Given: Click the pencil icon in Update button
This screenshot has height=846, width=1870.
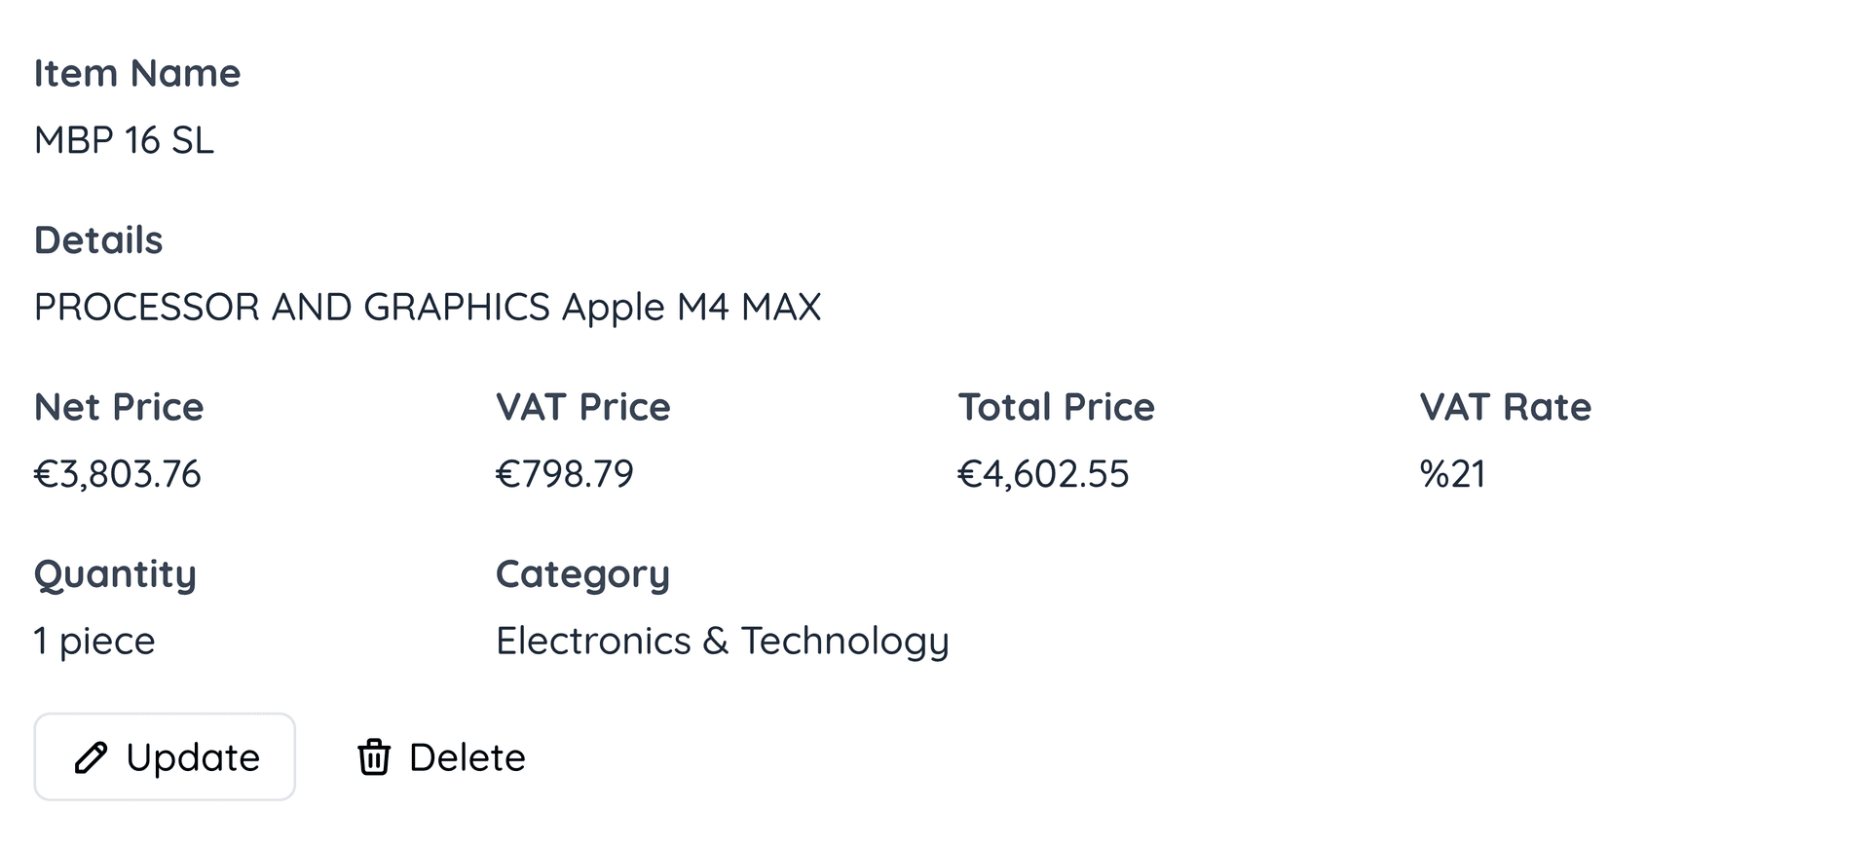Looking at the screenshot, I should pyautogui.click(x=91, y=757).
